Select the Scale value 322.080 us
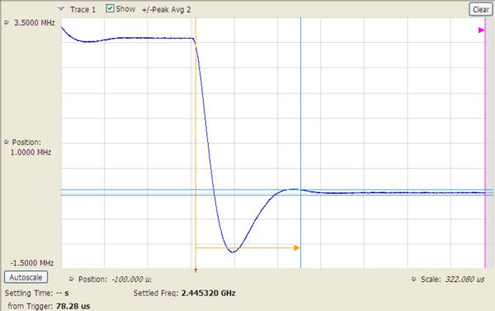The width and height of the screenshot is (495, 311). (464, 279)
